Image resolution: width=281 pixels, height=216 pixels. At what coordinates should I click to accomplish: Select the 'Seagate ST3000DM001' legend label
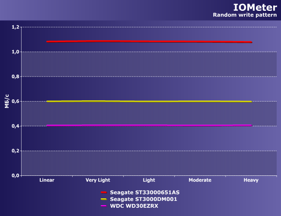pos(144,199)
